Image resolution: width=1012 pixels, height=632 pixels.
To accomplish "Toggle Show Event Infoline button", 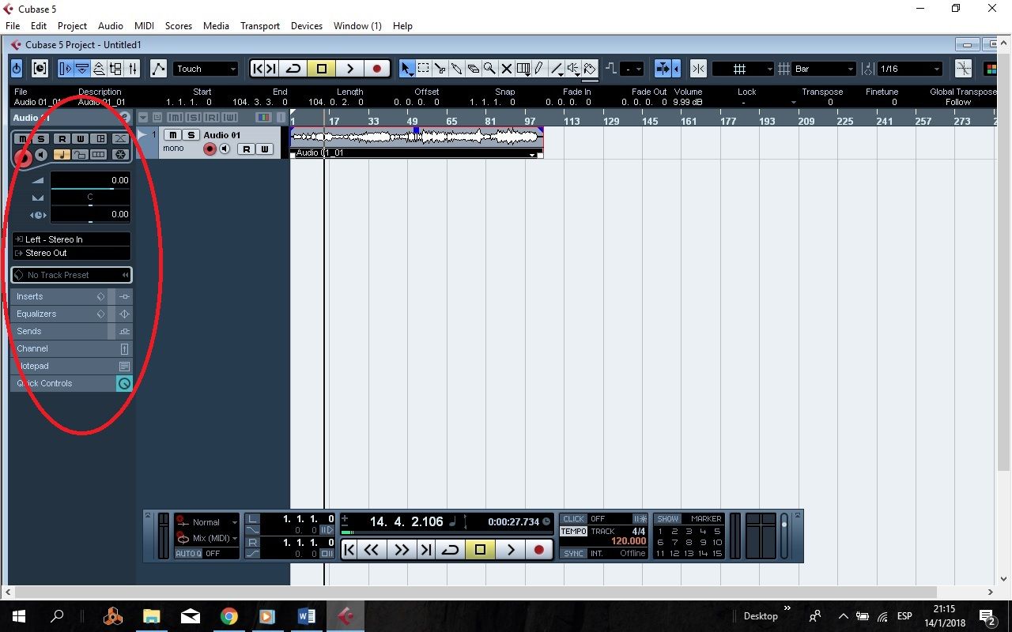I will point(82,69).
